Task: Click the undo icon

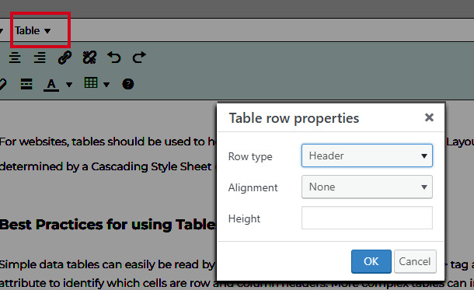Action: (x=114, y=58)
